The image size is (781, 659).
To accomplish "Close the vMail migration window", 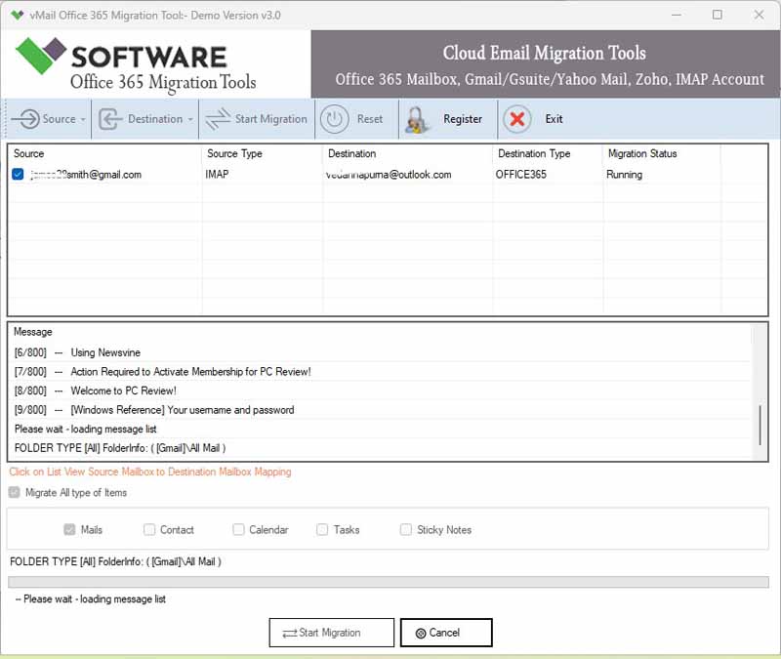I will click(759, 15).
